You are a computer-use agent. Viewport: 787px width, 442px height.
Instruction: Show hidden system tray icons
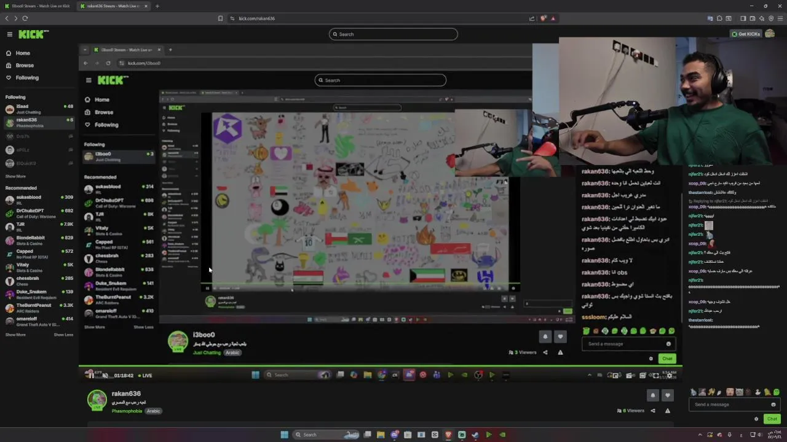click(700, 435)
